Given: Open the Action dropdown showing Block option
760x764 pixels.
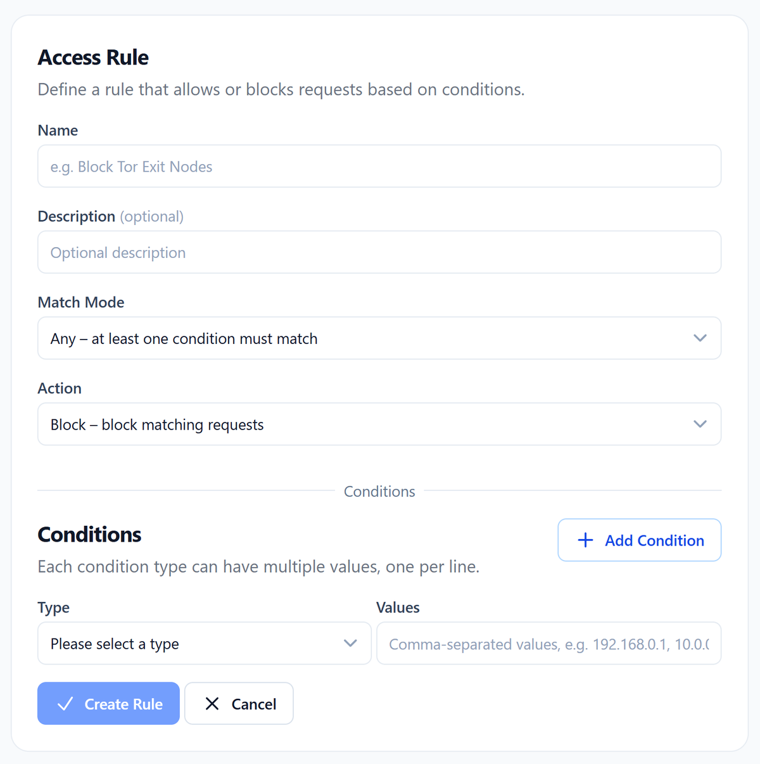Looking at the screenshot, I should 379,424.
